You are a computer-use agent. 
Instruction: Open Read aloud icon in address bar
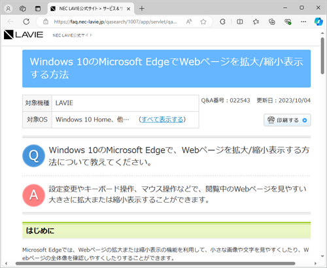189,22
